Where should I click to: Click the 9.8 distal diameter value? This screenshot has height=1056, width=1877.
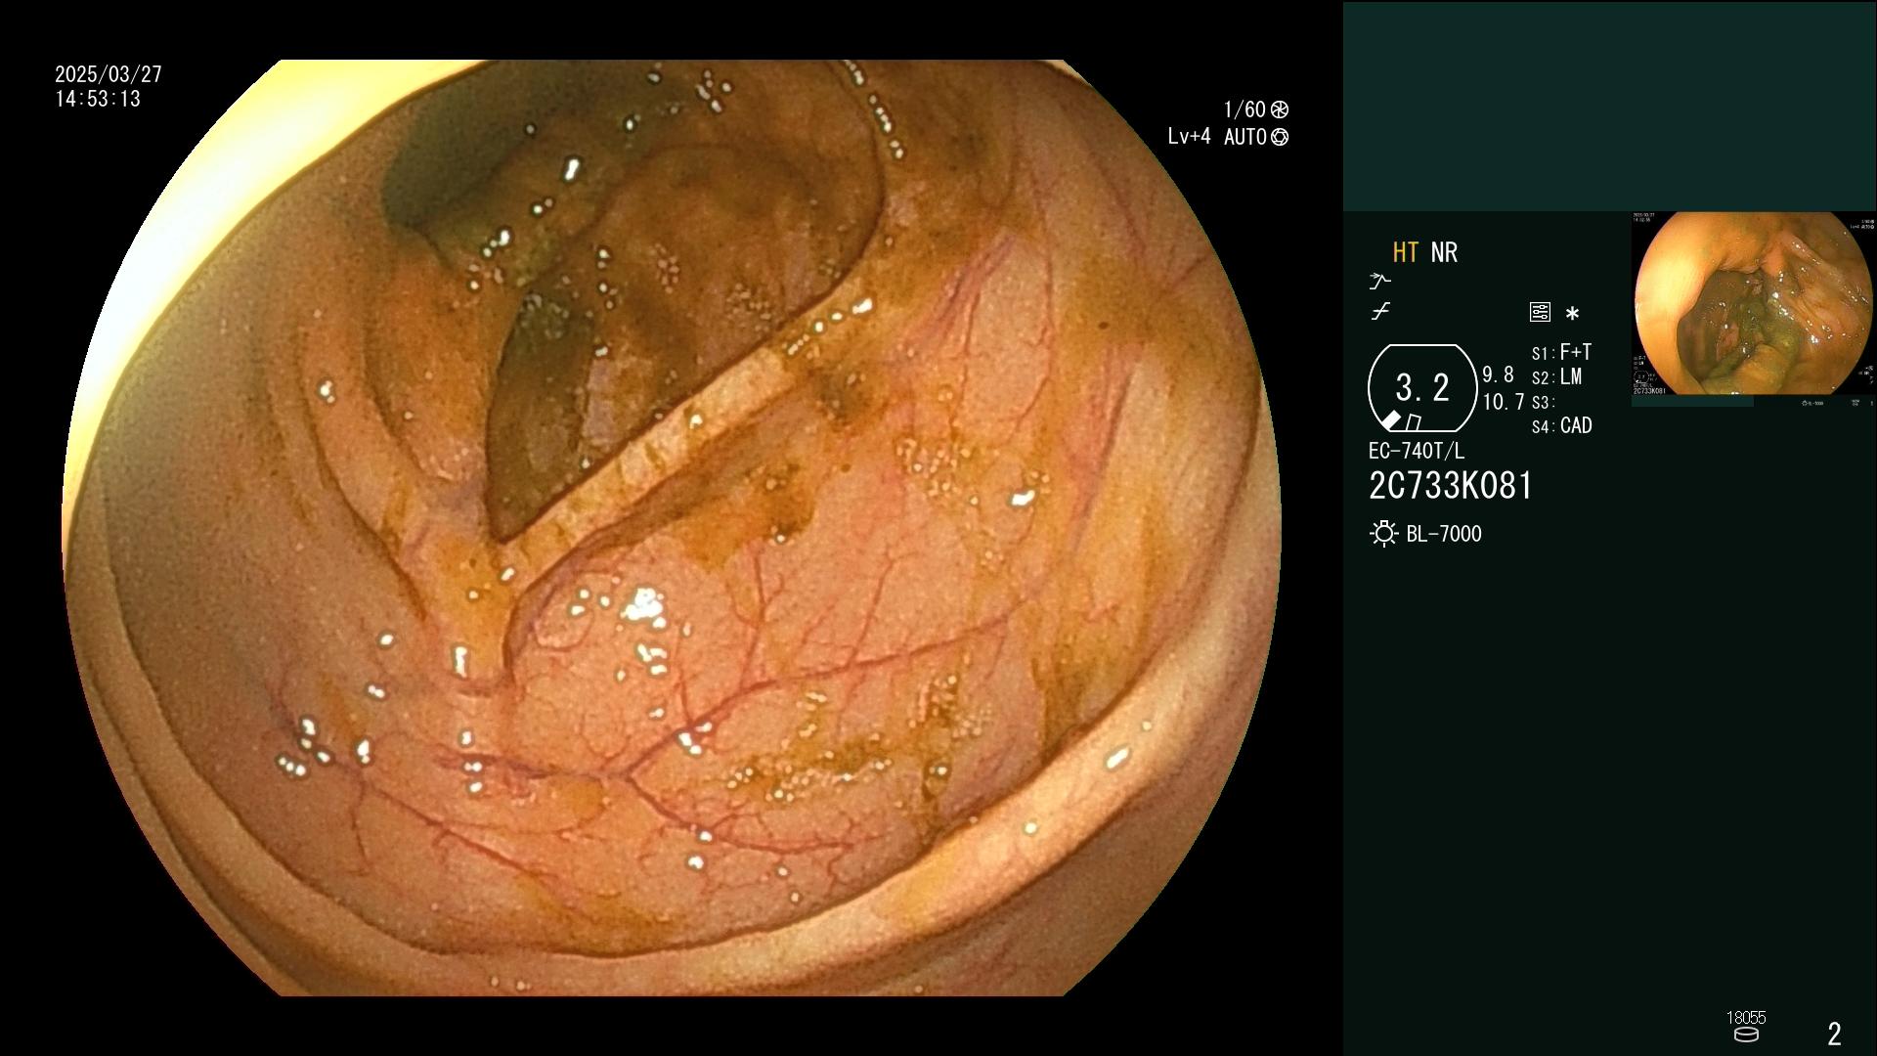(x=1498, y=375)
